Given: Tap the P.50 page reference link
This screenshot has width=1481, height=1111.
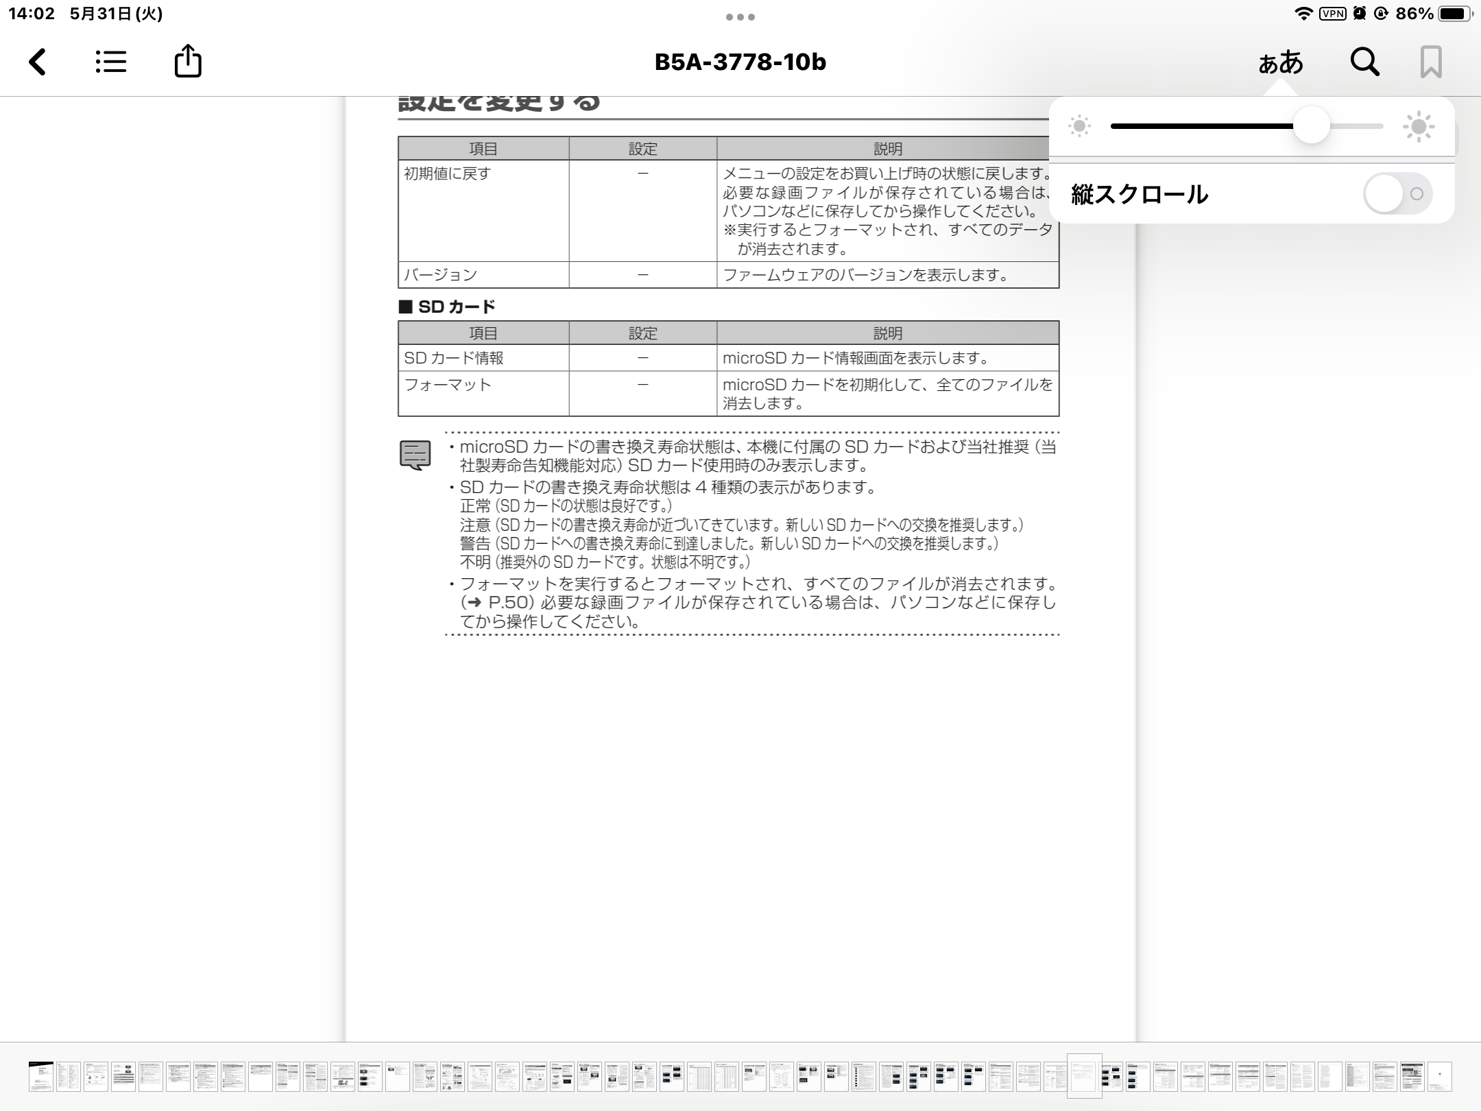Looking at the screenshot, I should click(508, 603).
